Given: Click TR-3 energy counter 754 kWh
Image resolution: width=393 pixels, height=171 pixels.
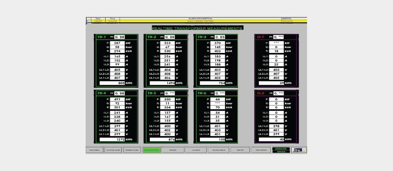Looking at the screenshot, I should 213,83.
